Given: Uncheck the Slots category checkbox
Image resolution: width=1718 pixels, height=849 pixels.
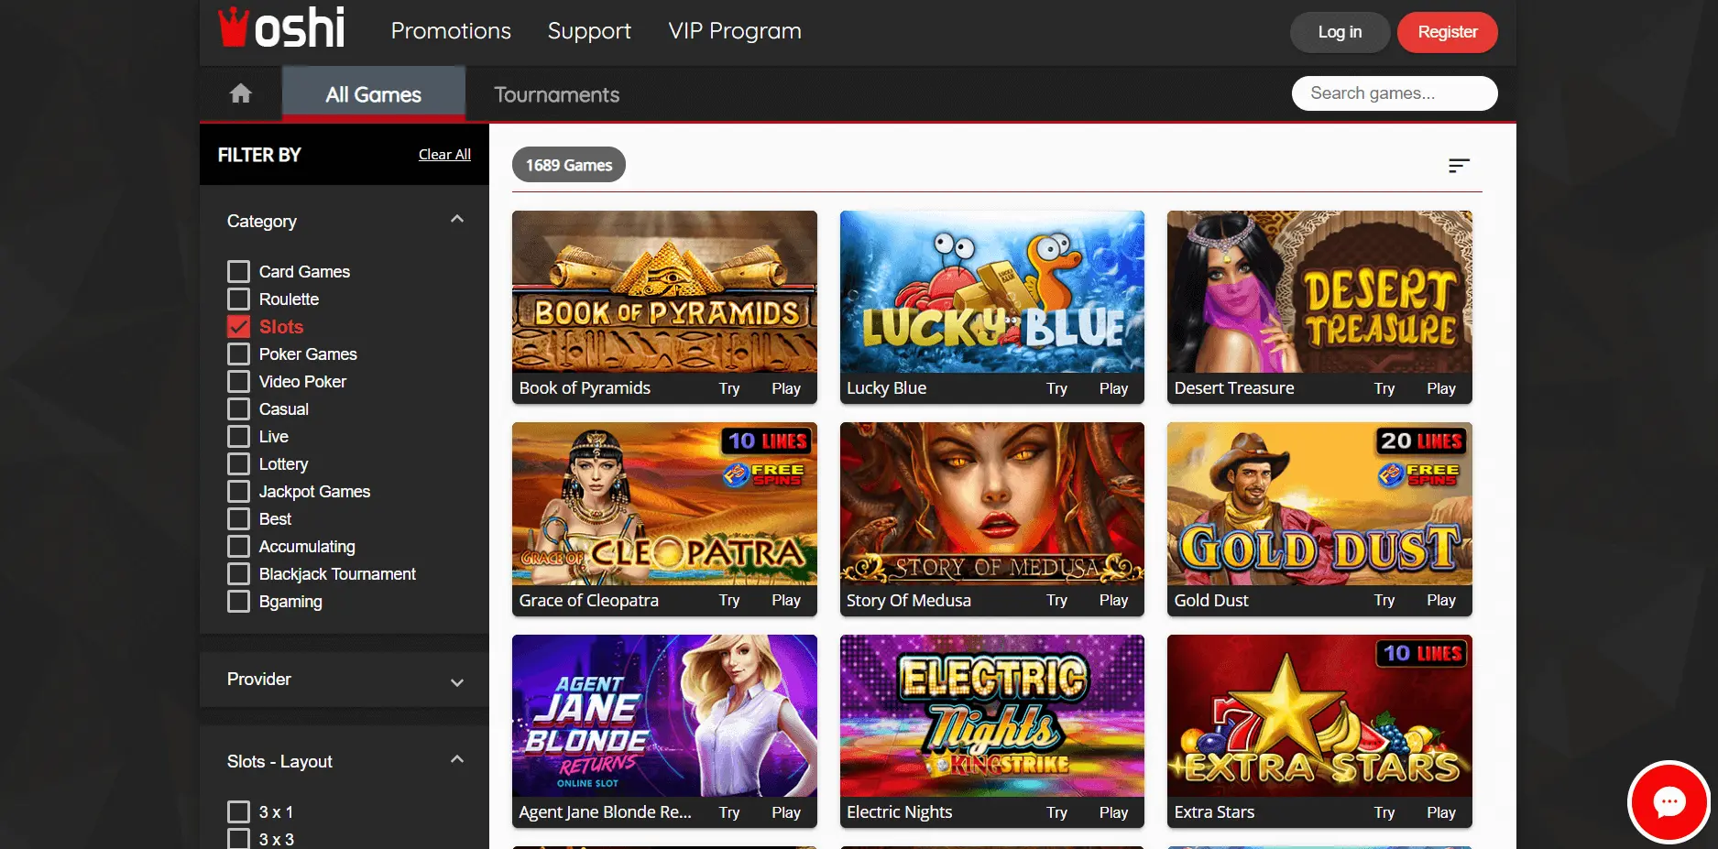Looking at the screenshot, I should [239, 327].
